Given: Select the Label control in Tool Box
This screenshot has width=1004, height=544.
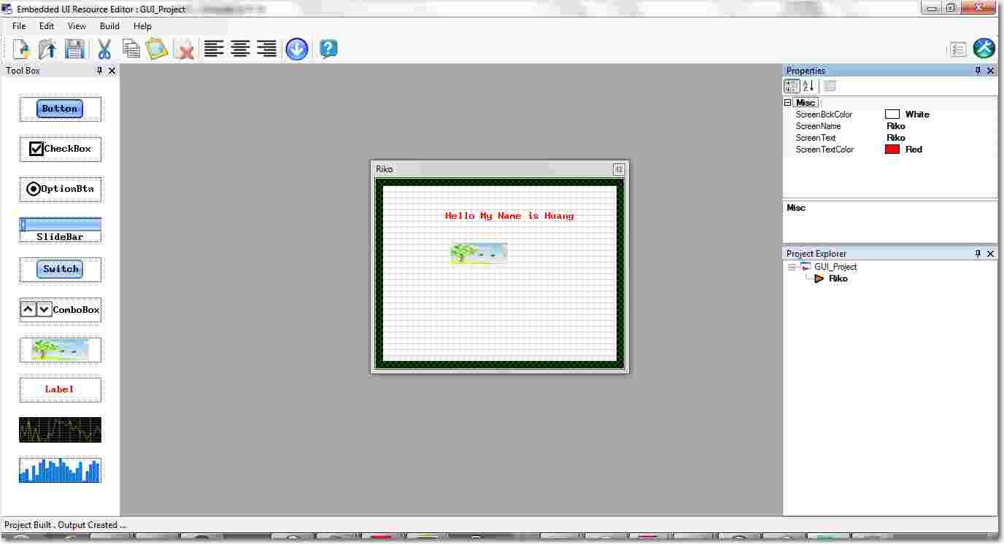Looking at the screenshot, I should point(60,389).
